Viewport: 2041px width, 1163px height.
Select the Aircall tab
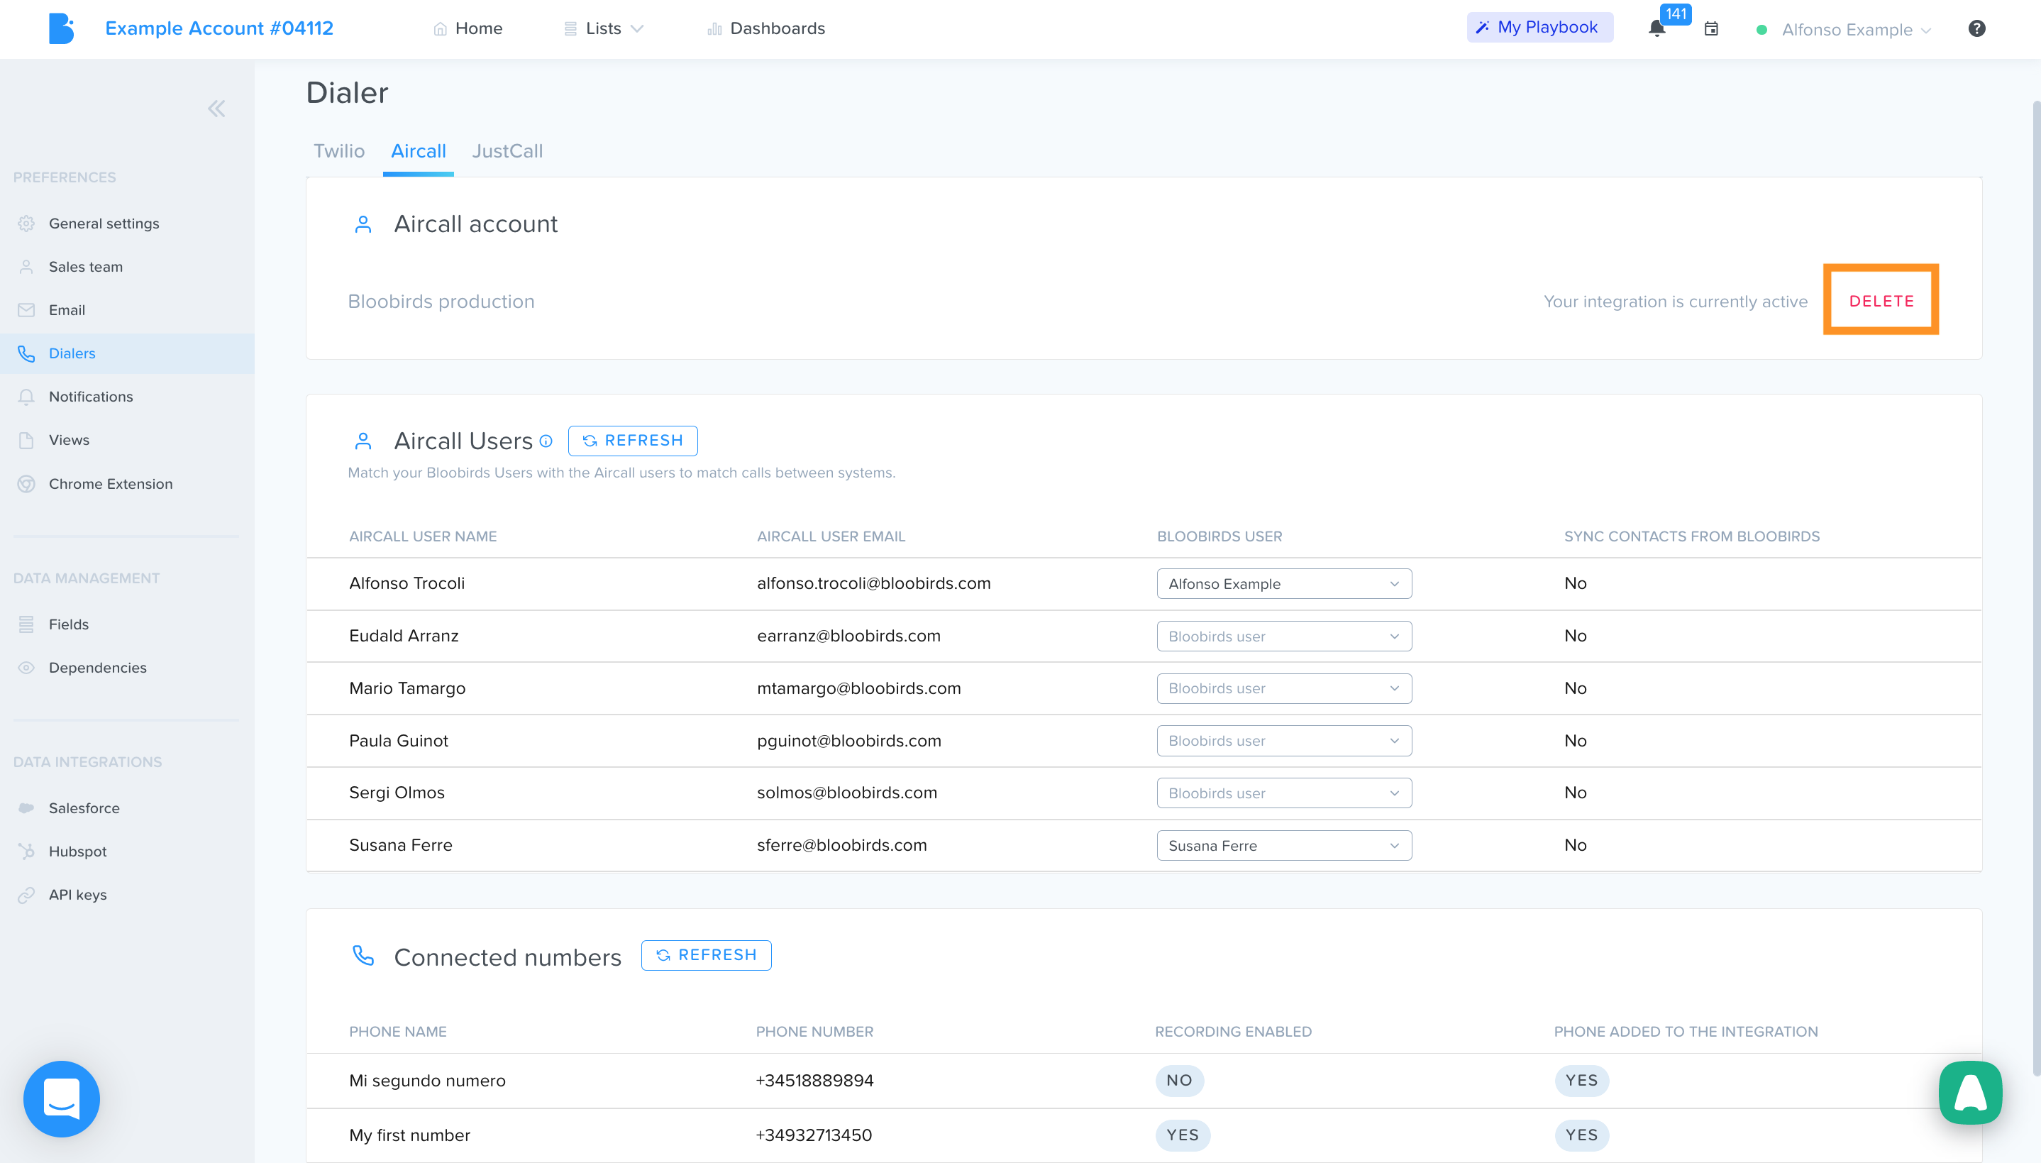[x=419, y=151]
